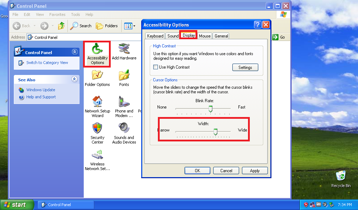Collapse the Control Panel sidebar section
The height and width of the screenshot is (210, 358).
point(75,52)
